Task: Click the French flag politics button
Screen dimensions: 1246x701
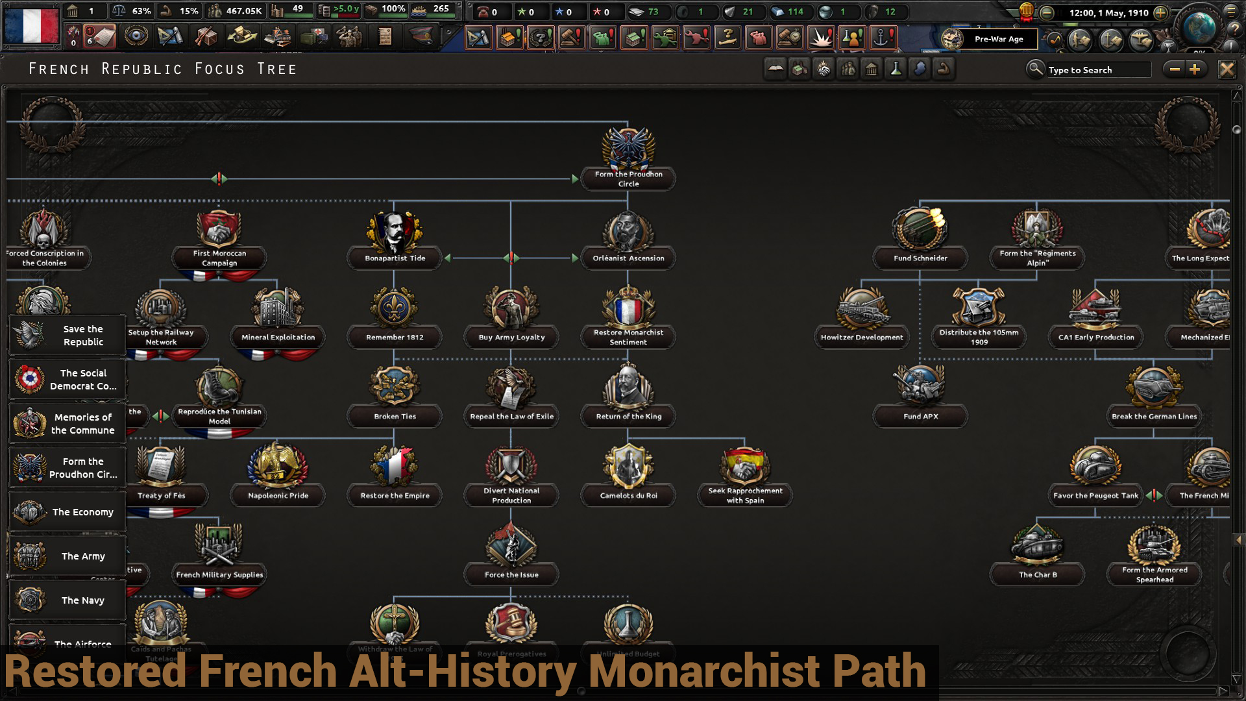Action: click(x=31, y=25)
